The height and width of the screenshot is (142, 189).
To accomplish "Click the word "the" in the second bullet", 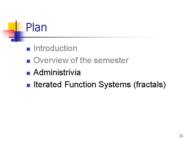I will pyautogui.click(x=86, y=60).
